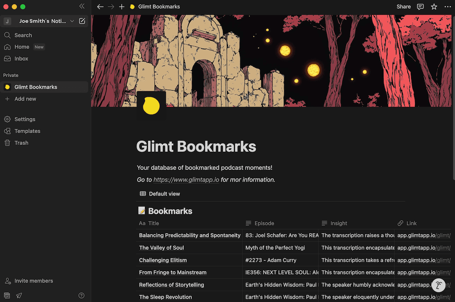Image resolution: width=455 pixels, height=302 pixels.
Task: Collapse the sidebar with the double chevron
Action: coord(82,6)
